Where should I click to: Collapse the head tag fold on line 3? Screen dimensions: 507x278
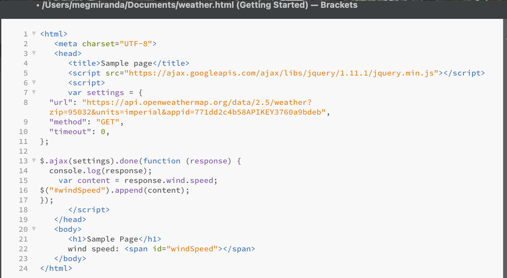click(34, 53)
